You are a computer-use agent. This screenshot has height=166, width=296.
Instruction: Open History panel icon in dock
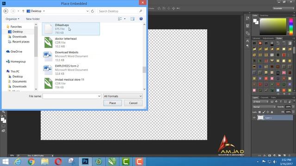click(247, 18)
